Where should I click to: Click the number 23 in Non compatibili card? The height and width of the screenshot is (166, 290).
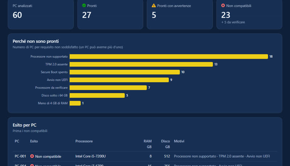(x=225, y=15)
